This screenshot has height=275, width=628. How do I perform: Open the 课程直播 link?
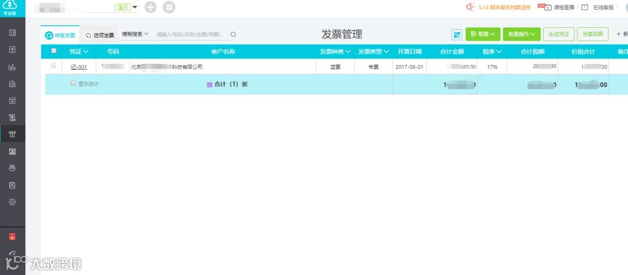click(564, 7)
